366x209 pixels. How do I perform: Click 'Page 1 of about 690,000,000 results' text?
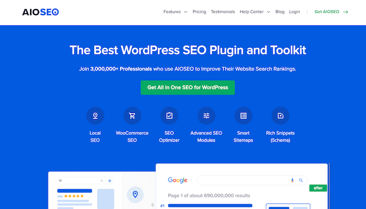(209, 196)
